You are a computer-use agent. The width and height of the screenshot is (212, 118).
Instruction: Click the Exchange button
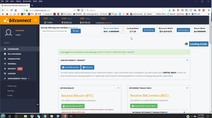(183, 30)
